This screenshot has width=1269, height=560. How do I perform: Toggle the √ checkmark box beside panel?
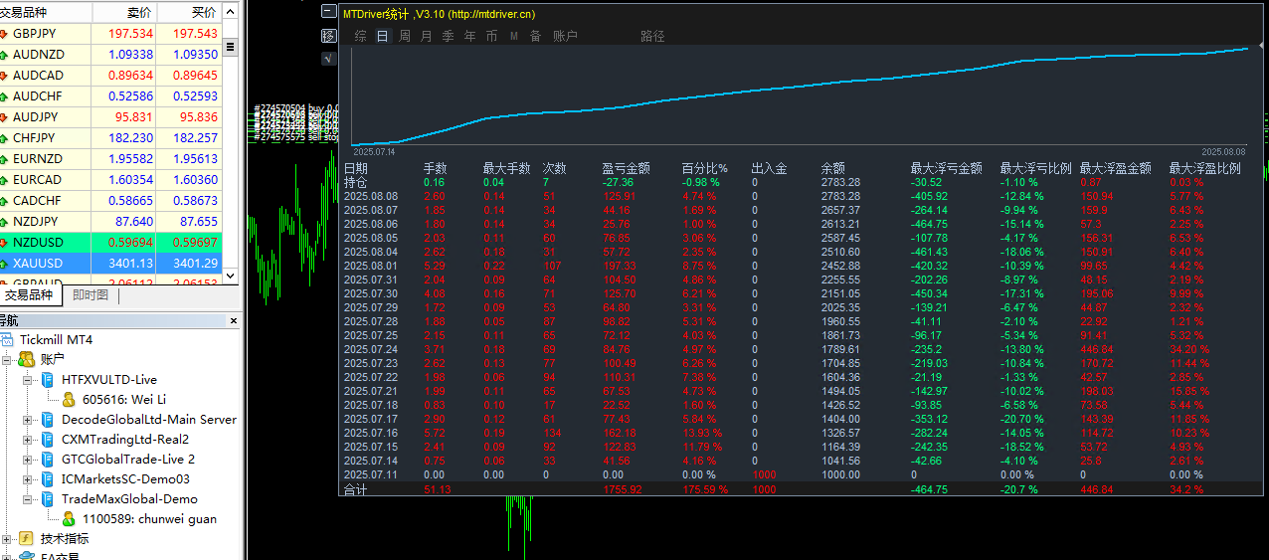pos(329,58)
